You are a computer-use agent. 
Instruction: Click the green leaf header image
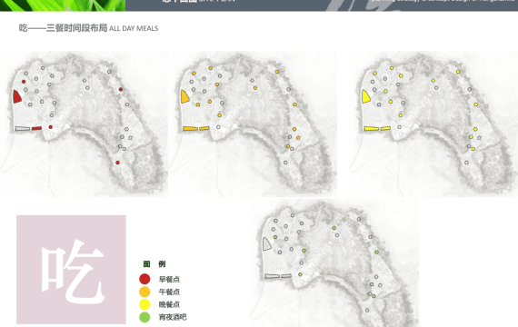(x=63, y=5)
